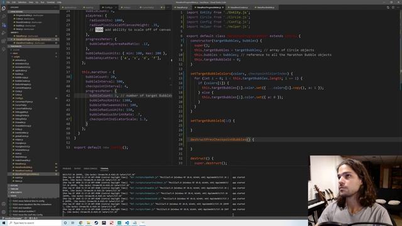
Task: Open the File menu
Action: (8, 3)
